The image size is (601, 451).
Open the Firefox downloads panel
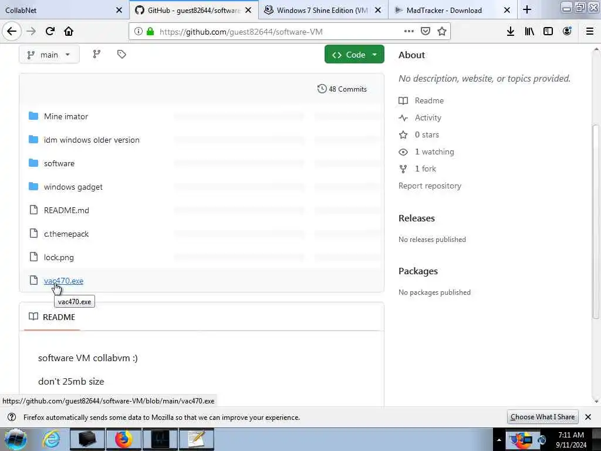pos(510,32)
